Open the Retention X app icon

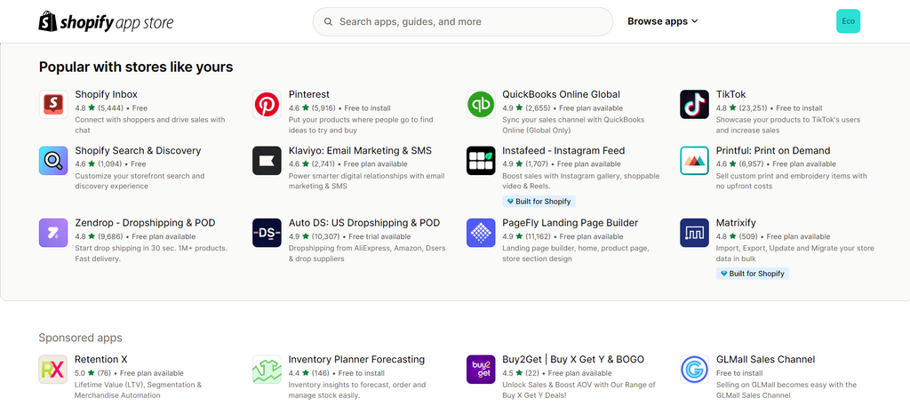point(53,370)
